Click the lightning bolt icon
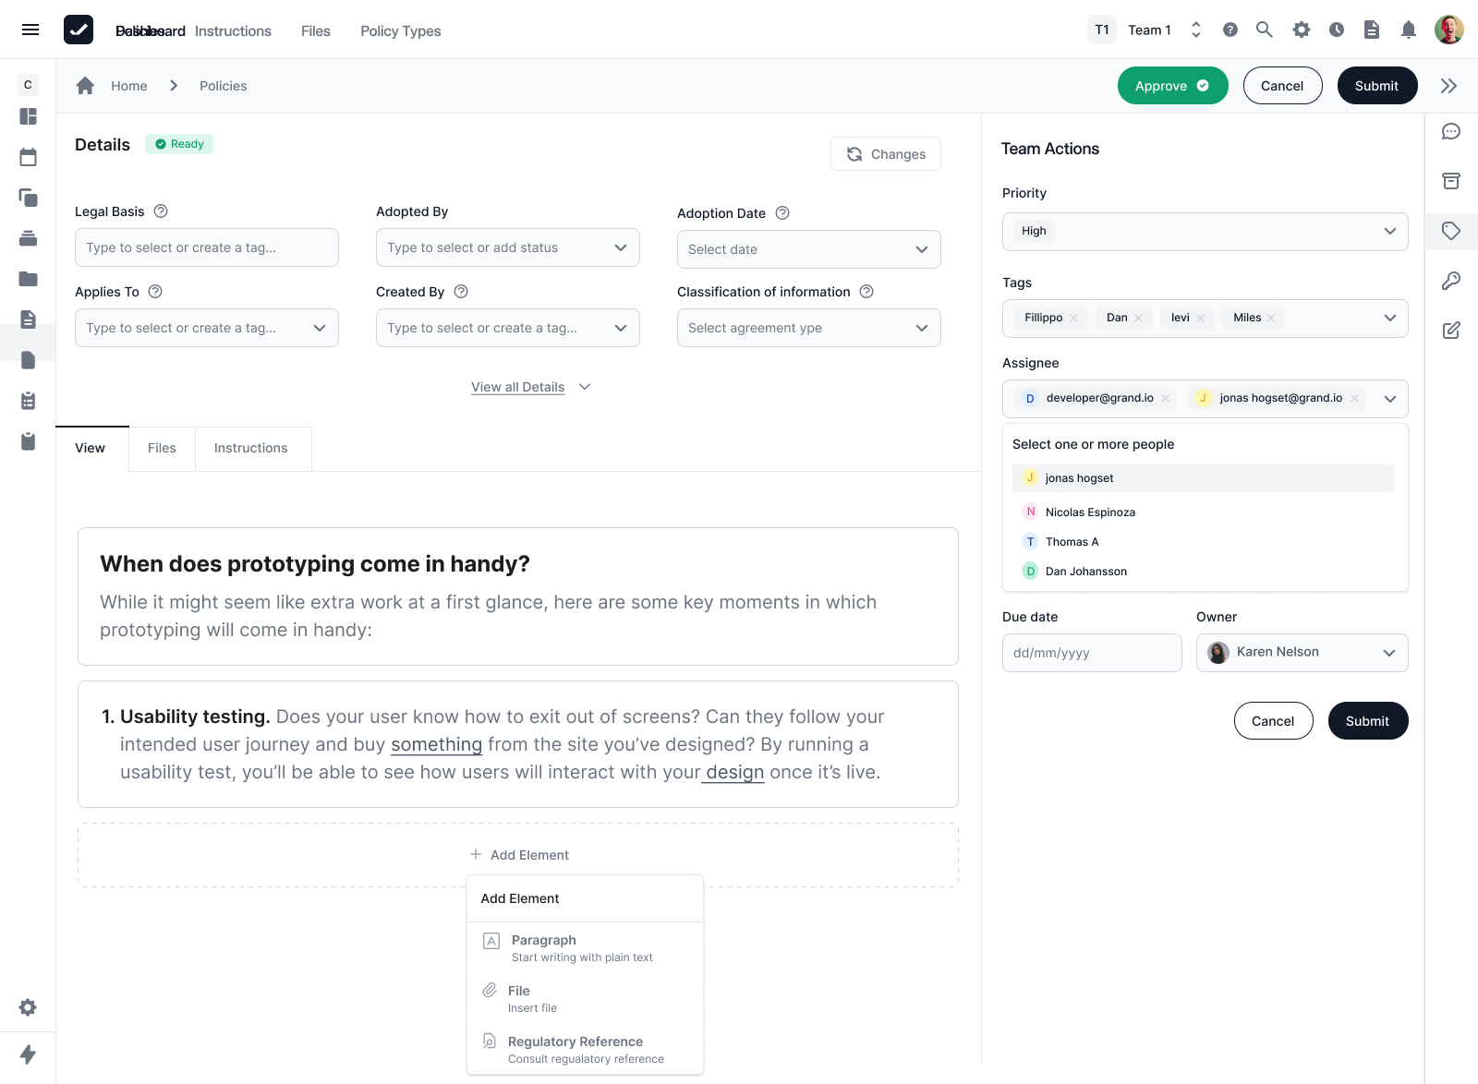The image size is (1478, 1084). (28, 1054)
